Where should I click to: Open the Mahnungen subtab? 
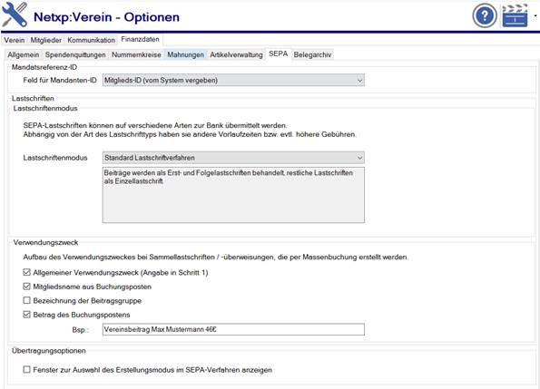[185, 55]
